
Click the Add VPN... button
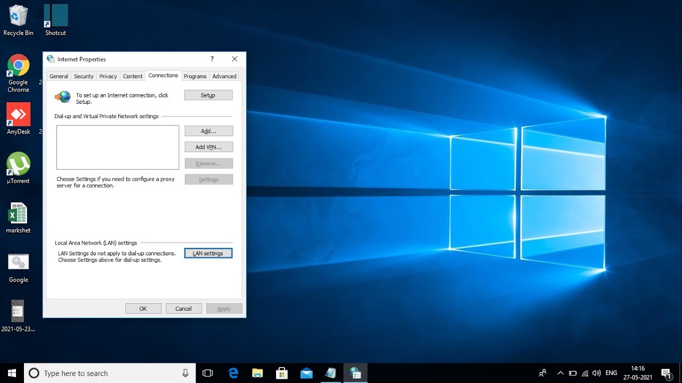(x=209, y=147)
